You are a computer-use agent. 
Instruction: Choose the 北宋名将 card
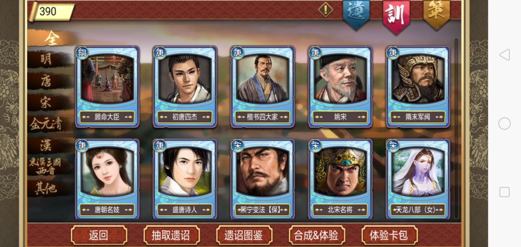[340, 179]
